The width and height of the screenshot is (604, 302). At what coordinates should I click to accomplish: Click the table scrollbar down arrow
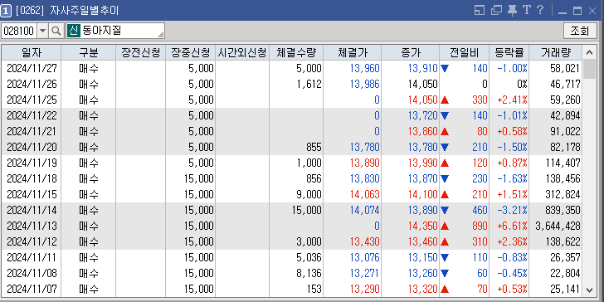click(589, 290)
